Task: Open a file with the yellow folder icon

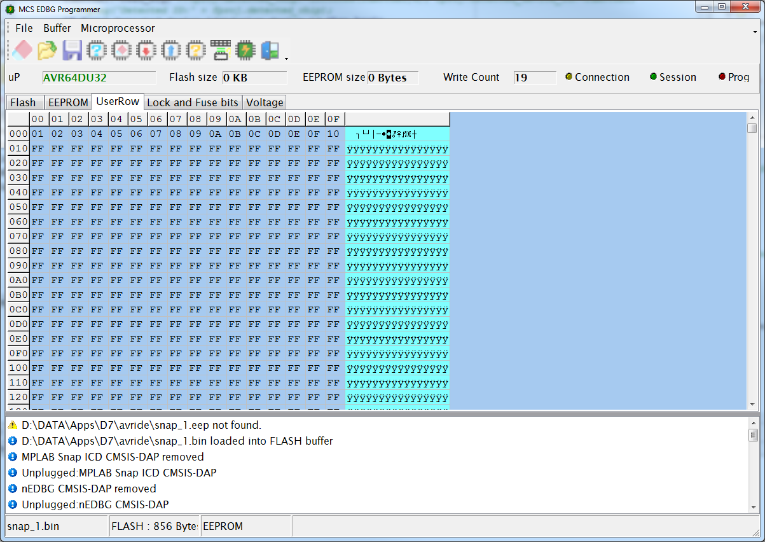Action: (47, 50)
